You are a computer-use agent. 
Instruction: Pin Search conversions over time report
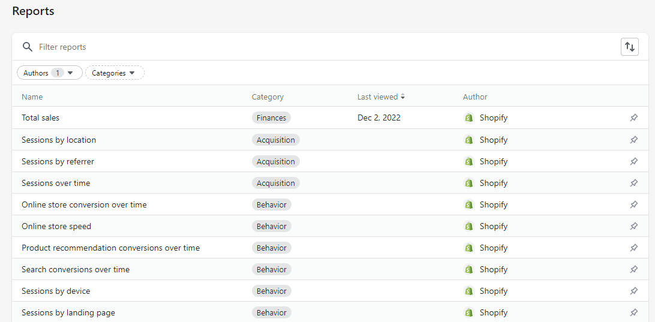tap(633, 269)
